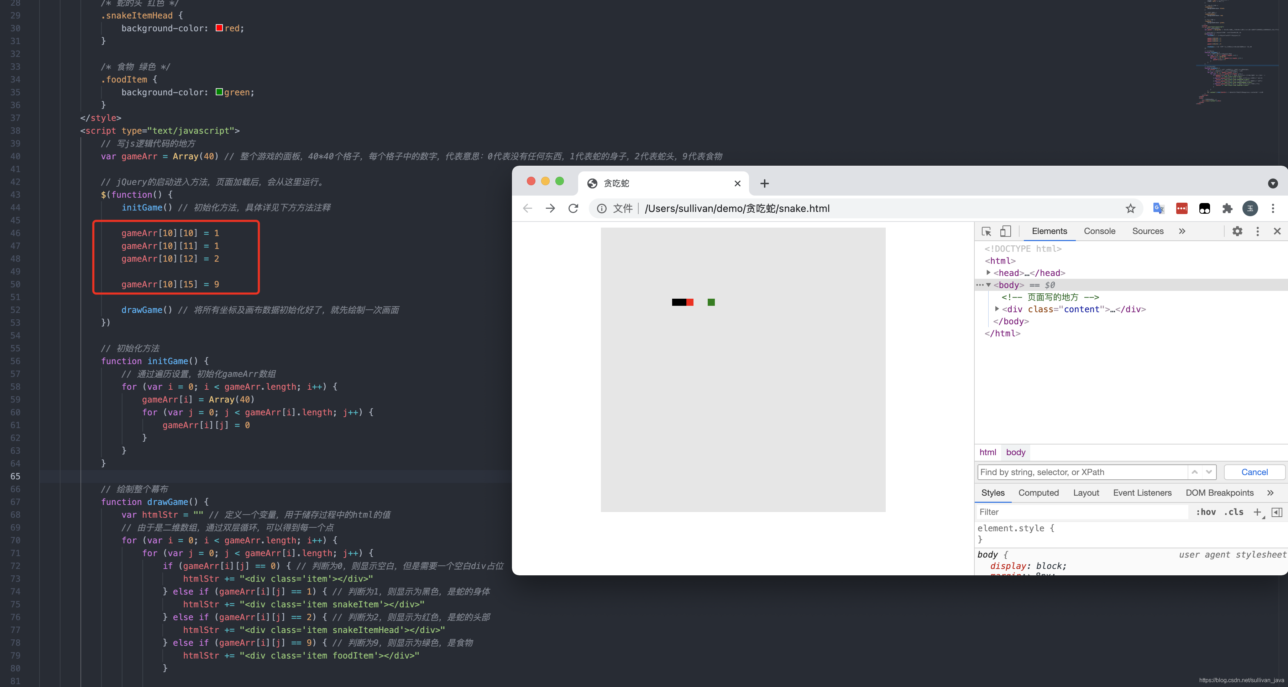Toggle :hov element state panel
This screenshot has height=687, width=1288.
(1205, 512)
